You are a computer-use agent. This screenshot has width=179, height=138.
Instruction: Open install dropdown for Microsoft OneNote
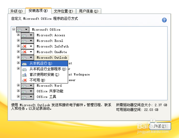(27, 52)
